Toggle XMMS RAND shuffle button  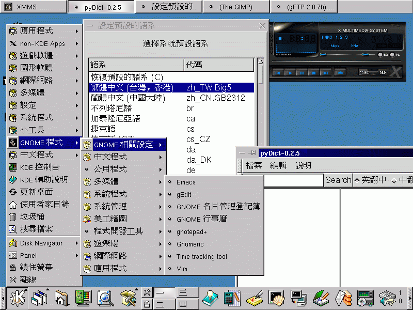click(365, 72)
